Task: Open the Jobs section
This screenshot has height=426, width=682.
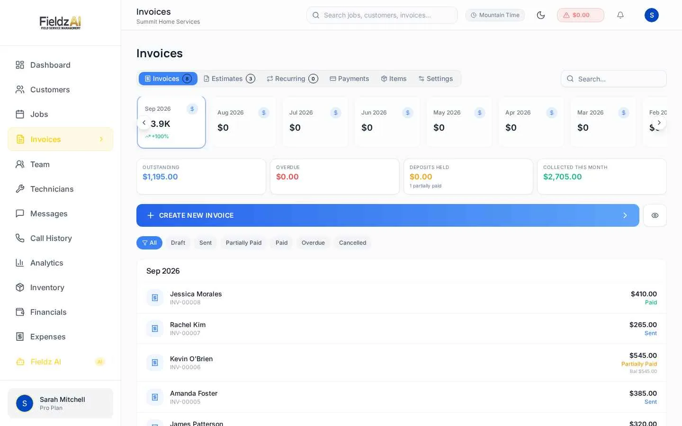Action: pyautogui.click(x=60, y=114)
